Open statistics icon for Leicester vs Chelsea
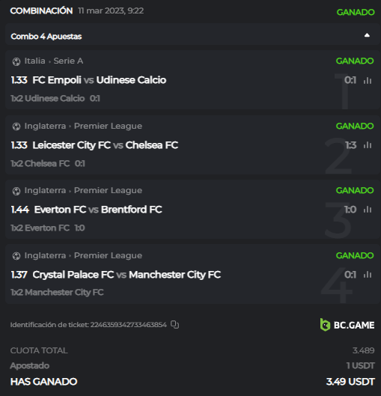This screenshot has height=396, width=381. tap(368, 145)
